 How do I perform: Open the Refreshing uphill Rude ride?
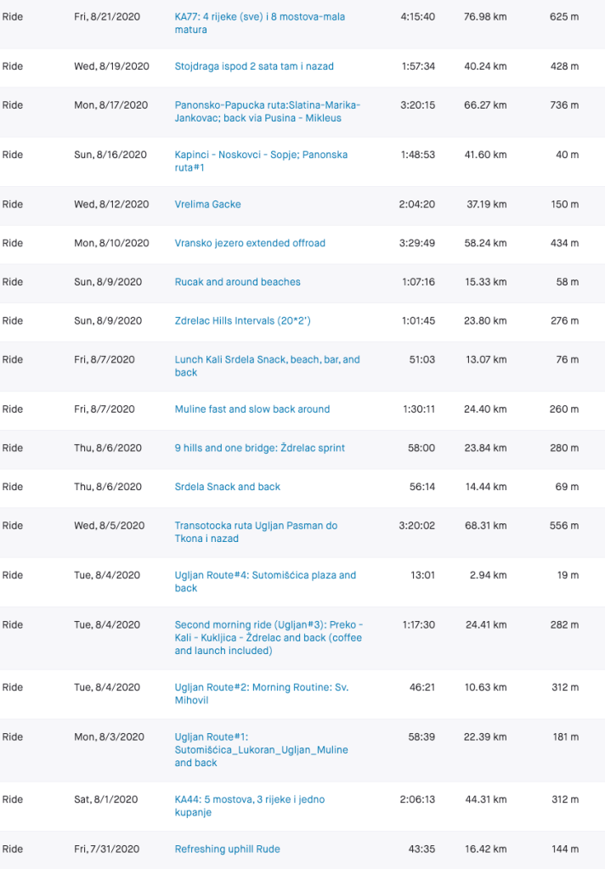227,849
